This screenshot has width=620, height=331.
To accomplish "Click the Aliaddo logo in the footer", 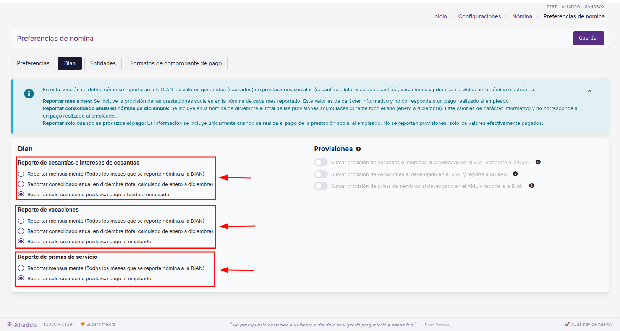I will (x=22, y=325).
